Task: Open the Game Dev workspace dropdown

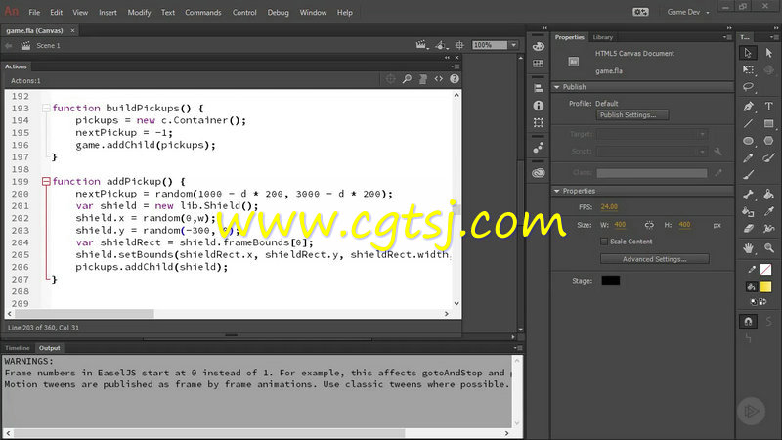Action: click(688, 12)
